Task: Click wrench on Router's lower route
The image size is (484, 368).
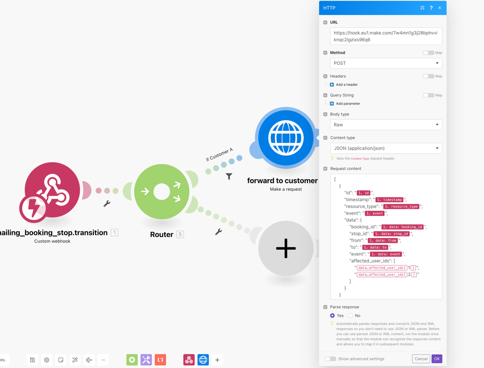Action: (219, 231)
